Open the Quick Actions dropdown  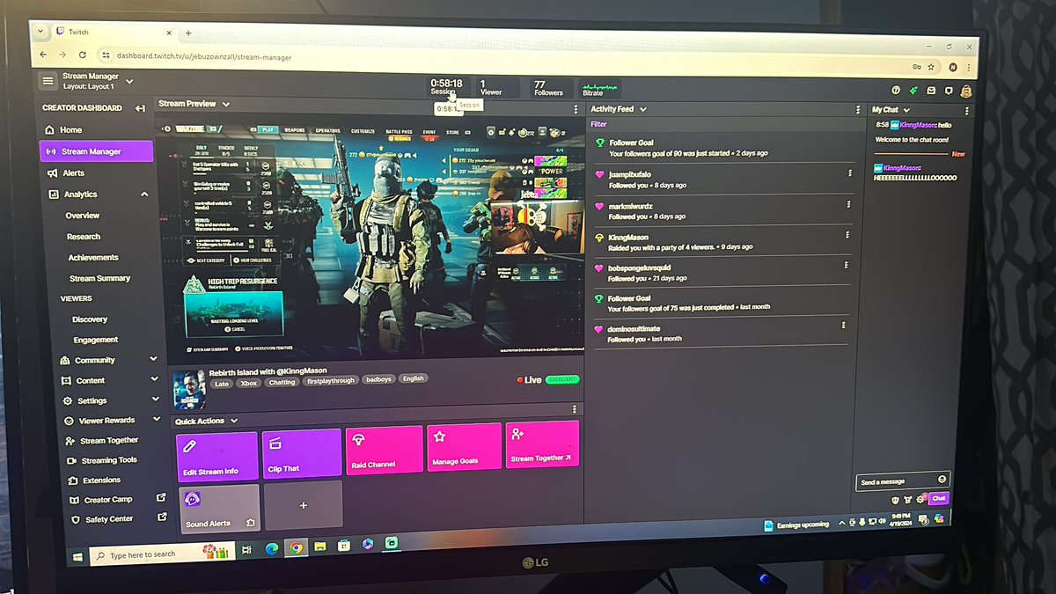[234, 421]
